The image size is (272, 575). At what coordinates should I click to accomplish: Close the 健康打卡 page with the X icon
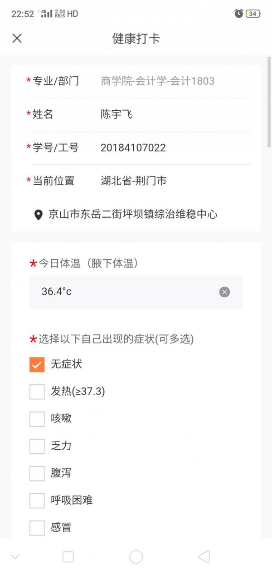tap(17, 38)
